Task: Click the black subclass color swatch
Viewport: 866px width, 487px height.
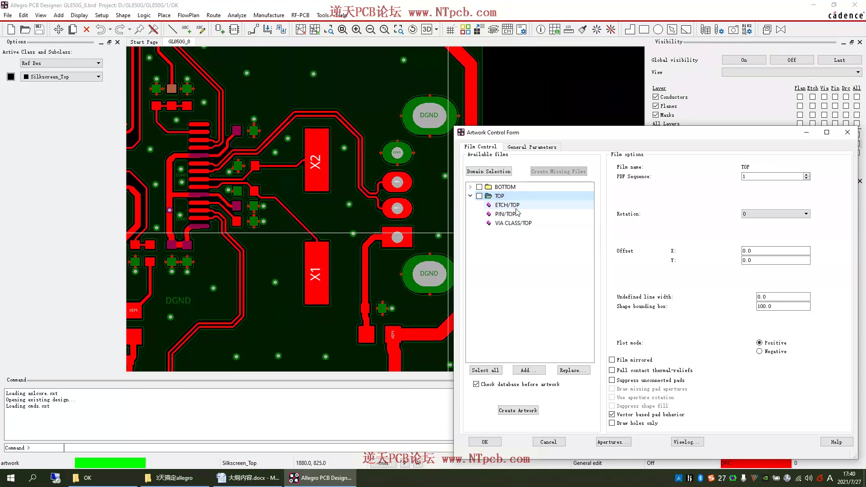Action: (x=11, y=77)
